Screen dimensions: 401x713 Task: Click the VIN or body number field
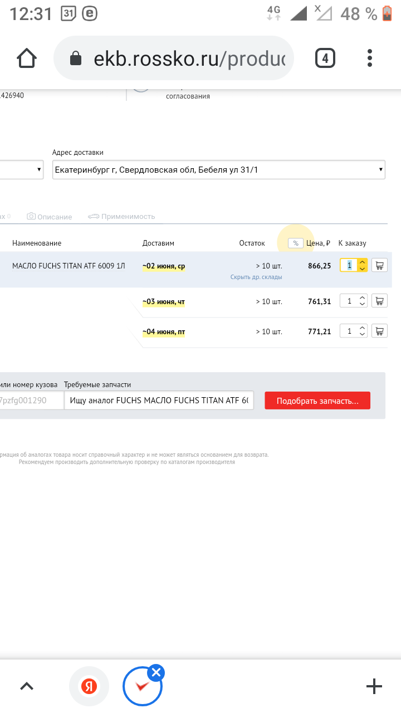(x=32, y=401)
